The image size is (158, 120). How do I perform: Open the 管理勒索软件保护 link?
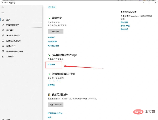(55, 113)
